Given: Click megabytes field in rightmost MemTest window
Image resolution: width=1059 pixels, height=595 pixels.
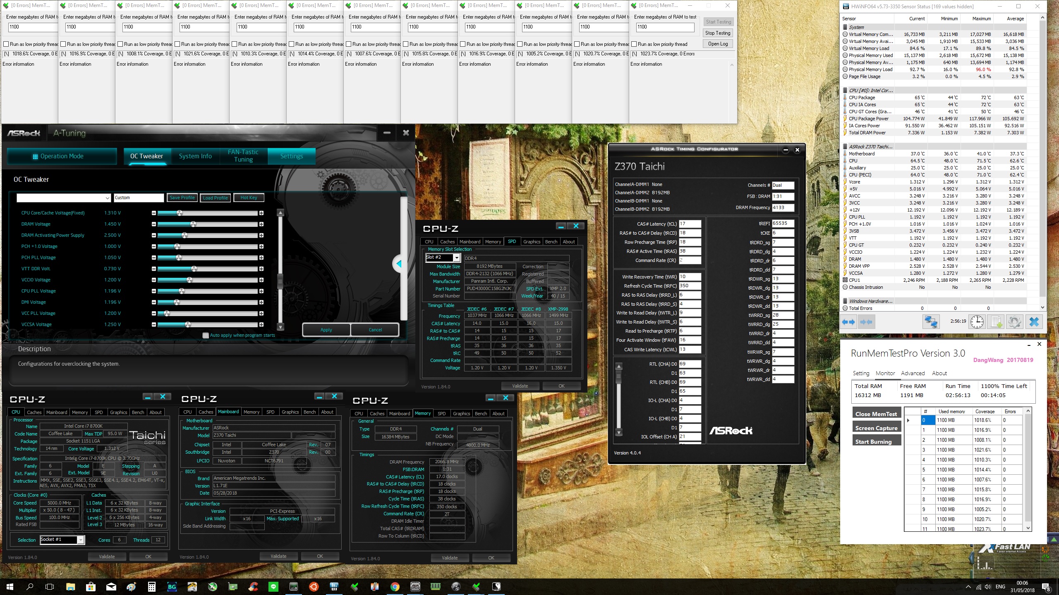Looking at the screenshot, I should [x=665, y=27].
